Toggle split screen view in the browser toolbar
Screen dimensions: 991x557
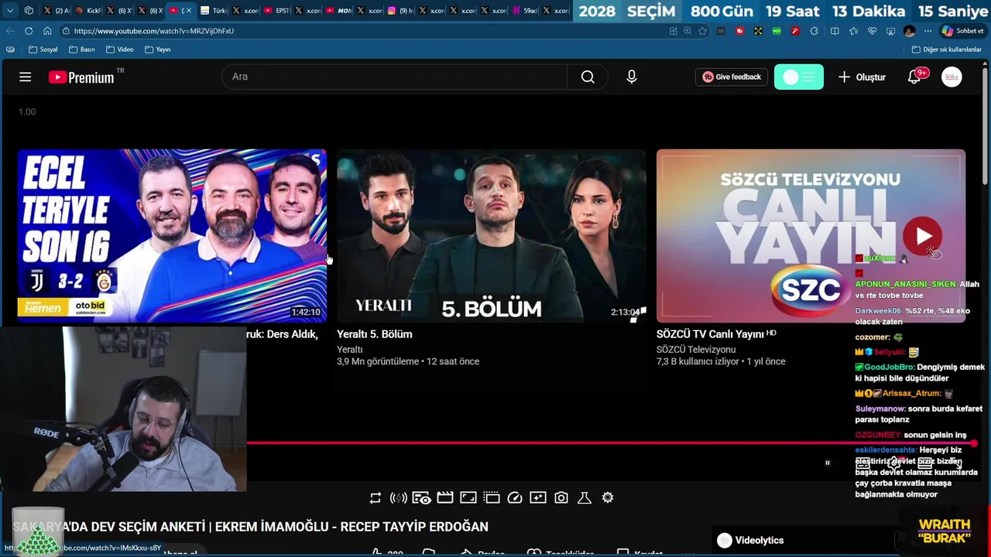pyautogui.click(x=835, y=31)
